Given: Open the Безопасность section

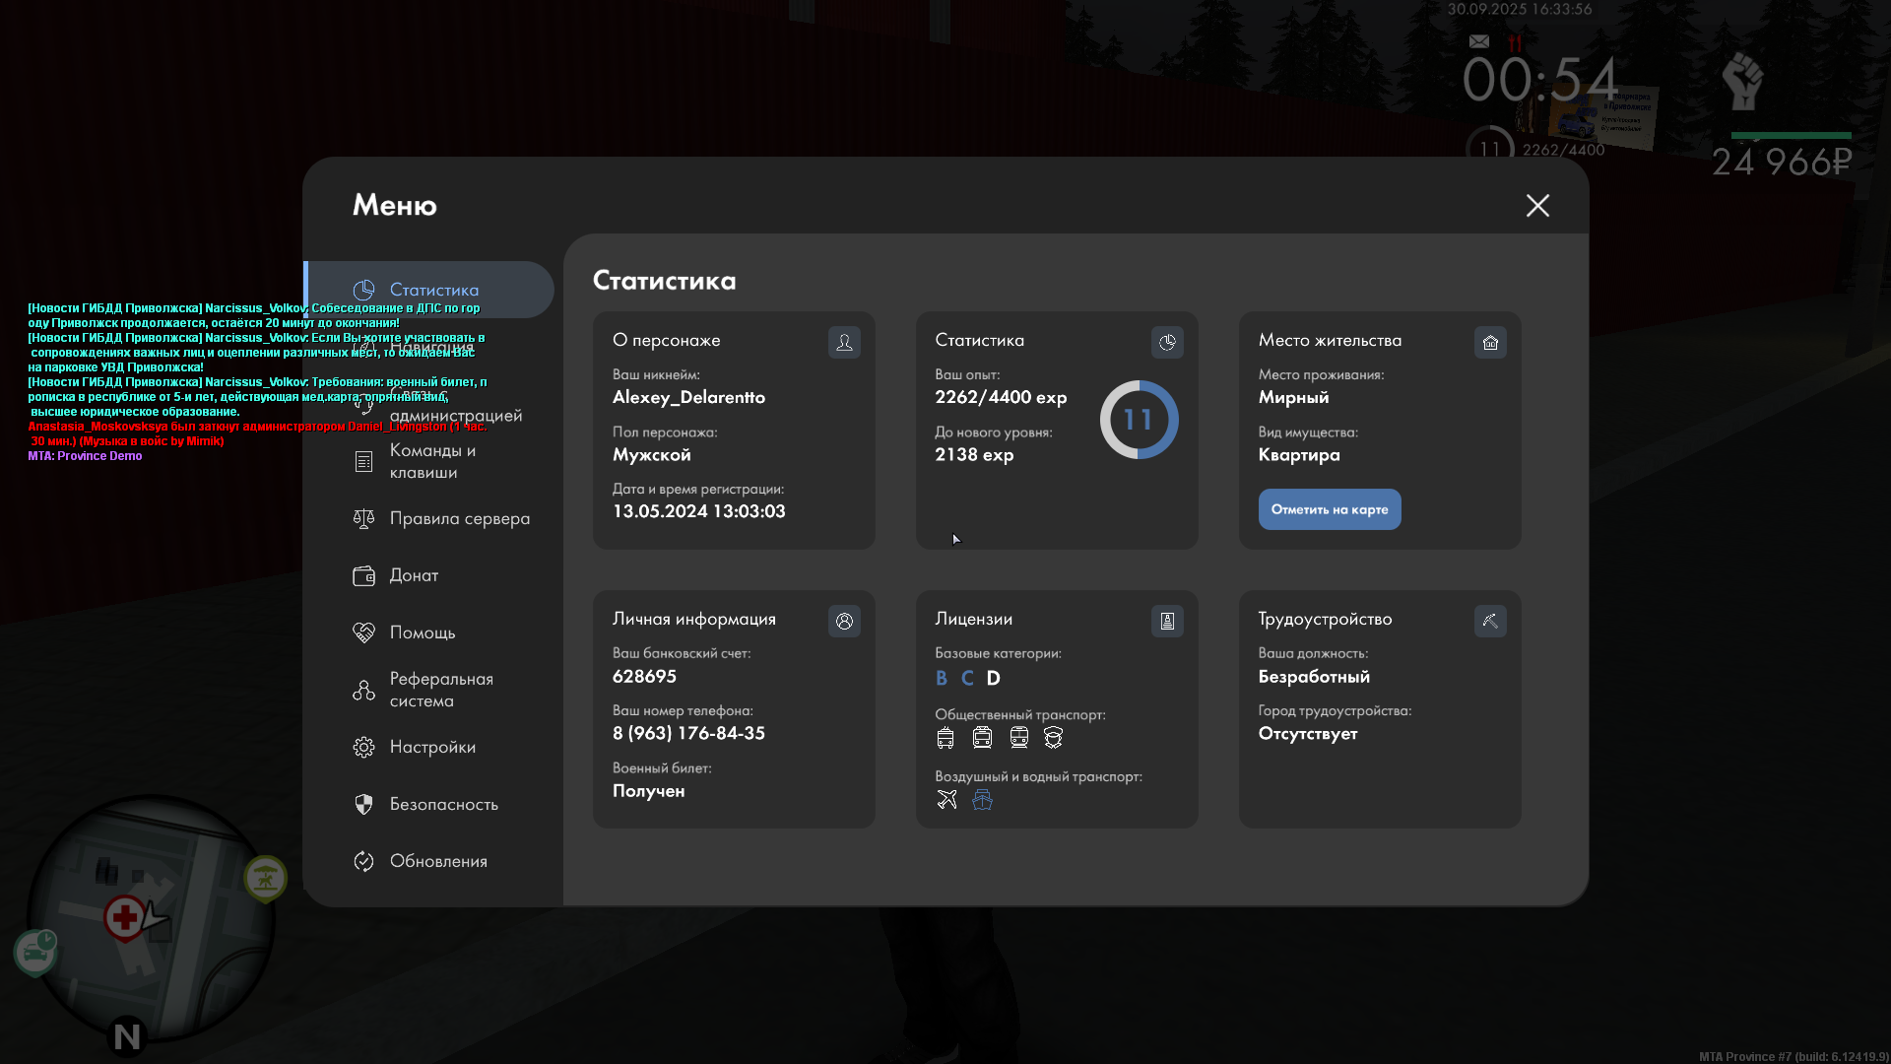Looking at the screenshot, I should click(x=443, y=804).
